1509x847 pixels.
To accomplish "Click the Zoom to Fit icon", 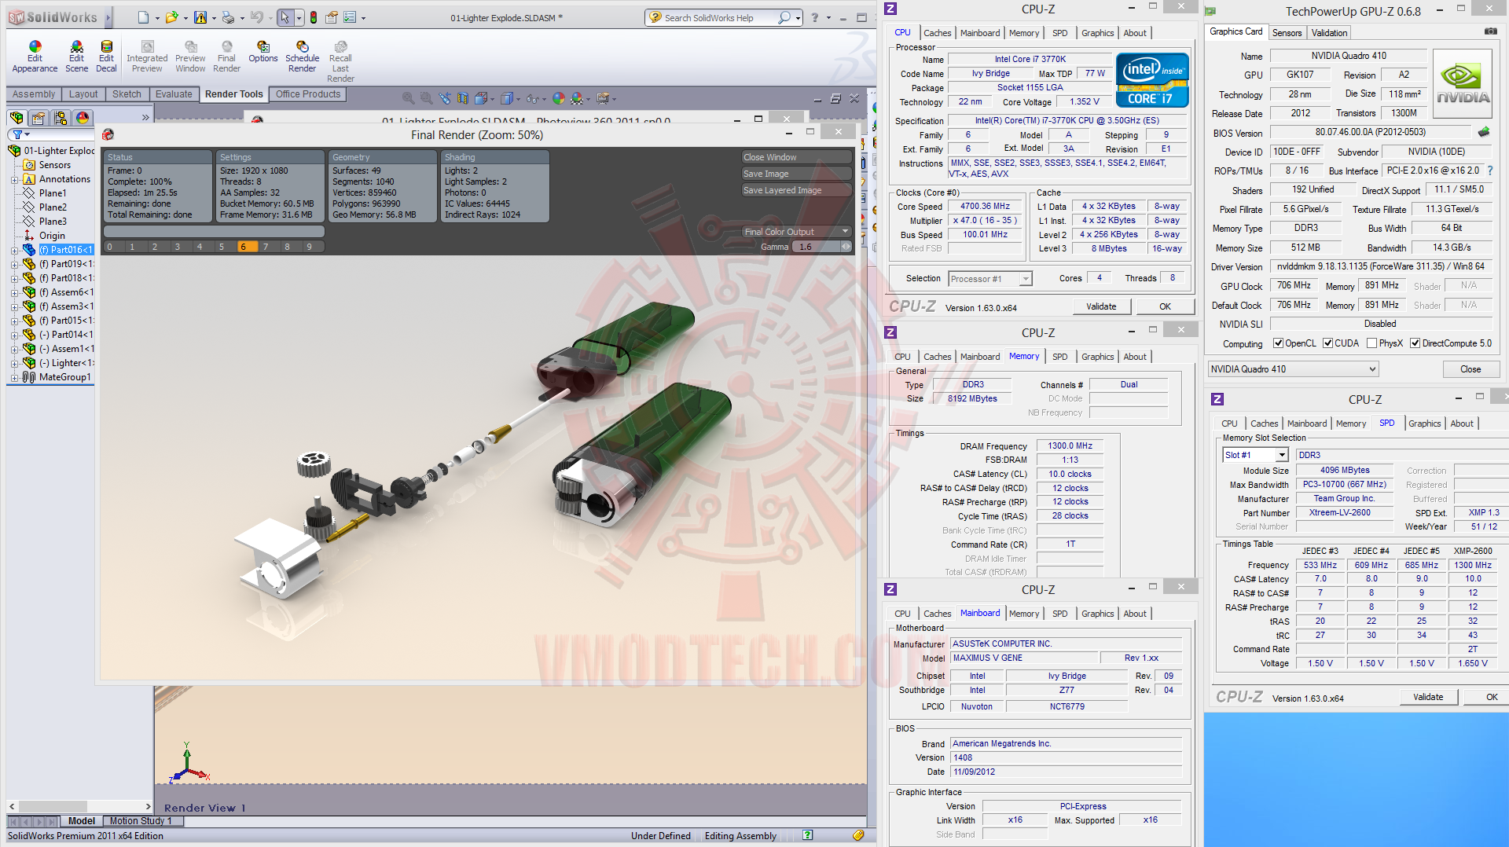I will pyautogui.click(x=408, y=98).
